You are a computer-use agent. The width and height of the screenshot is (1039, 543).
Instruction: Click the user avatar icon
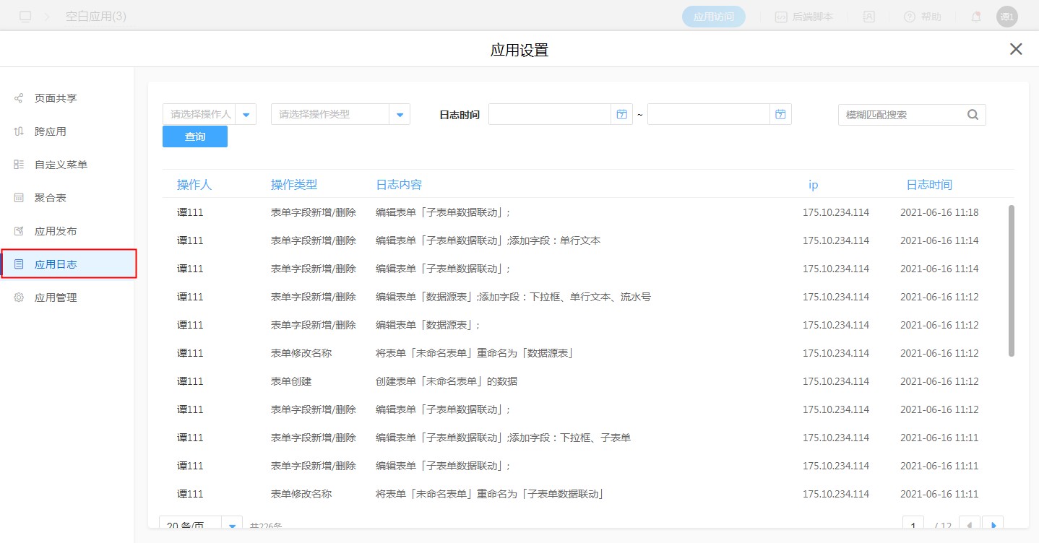tap(1006, 17)
